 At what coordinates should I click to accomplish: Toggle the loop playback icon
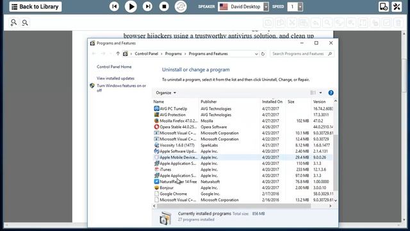coord(181,6)
